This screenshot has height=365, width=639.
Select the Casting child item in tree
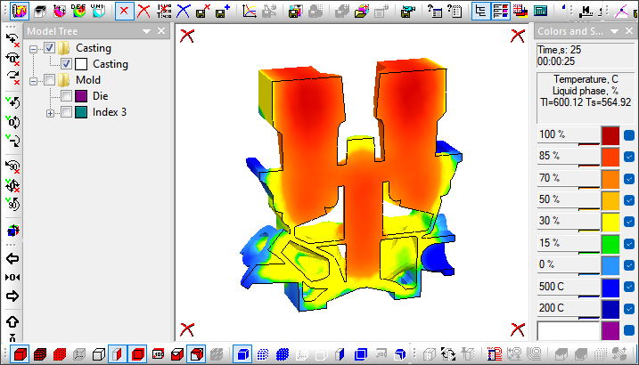110,64
